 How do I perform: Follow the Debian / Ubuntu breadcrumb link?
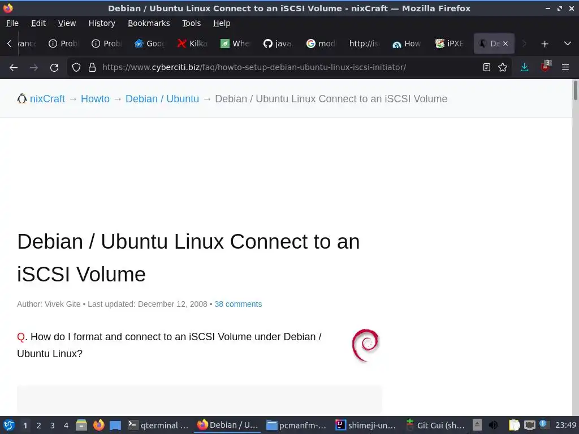162,99
